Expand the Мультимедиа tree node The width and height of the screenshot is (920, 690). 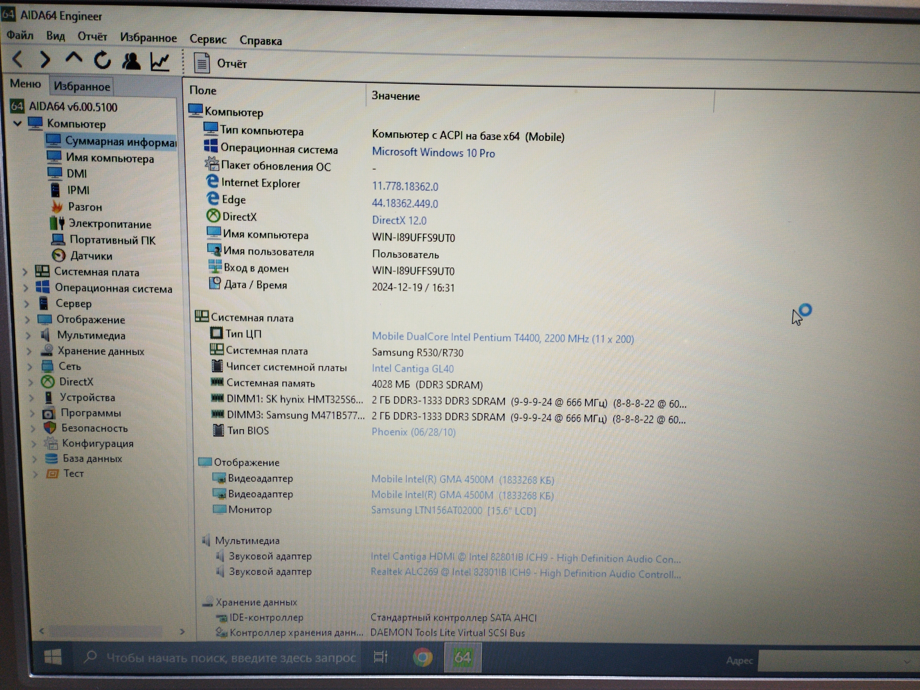(x=28, y=335)
